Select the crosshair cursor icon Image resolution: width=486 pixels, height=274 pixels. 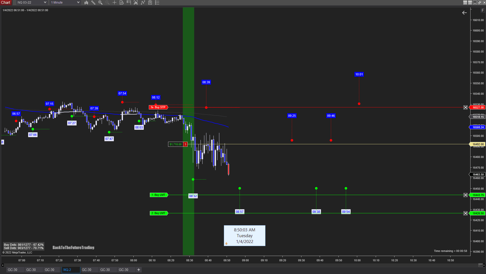pyautogui.click(x=115, y=3)
